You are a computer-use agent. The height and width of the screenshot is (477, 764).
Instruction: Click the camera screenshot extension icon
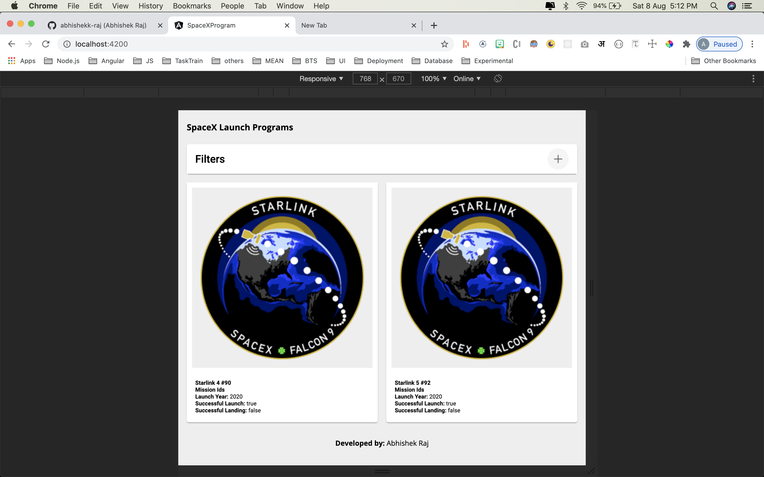(x=584, y=44)
